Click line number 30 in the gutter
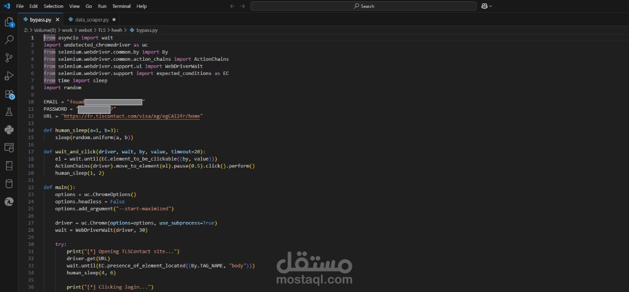 click(31, 244)
